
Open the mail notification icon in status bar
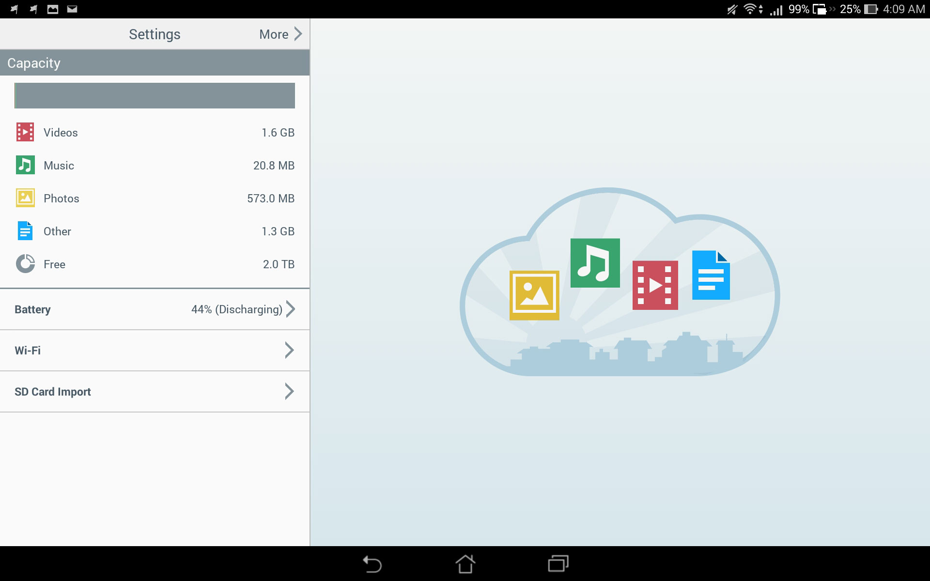[x=72, y=9]
